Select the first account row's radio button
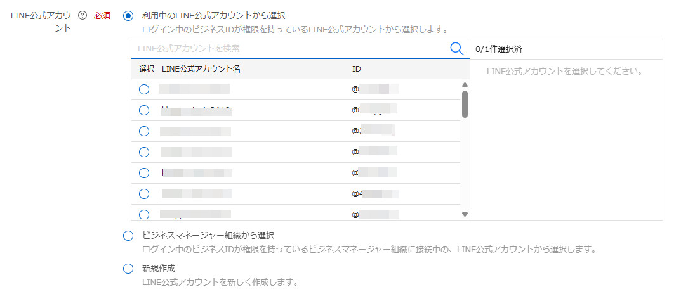 point(144,89)
